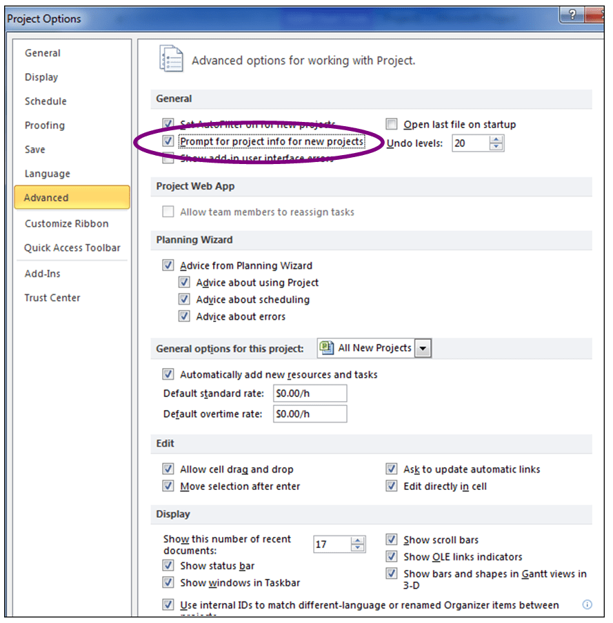Open the General options category
Image resolution: width=613 pixels, height=623 pixels.
click(x=43, y=53)
